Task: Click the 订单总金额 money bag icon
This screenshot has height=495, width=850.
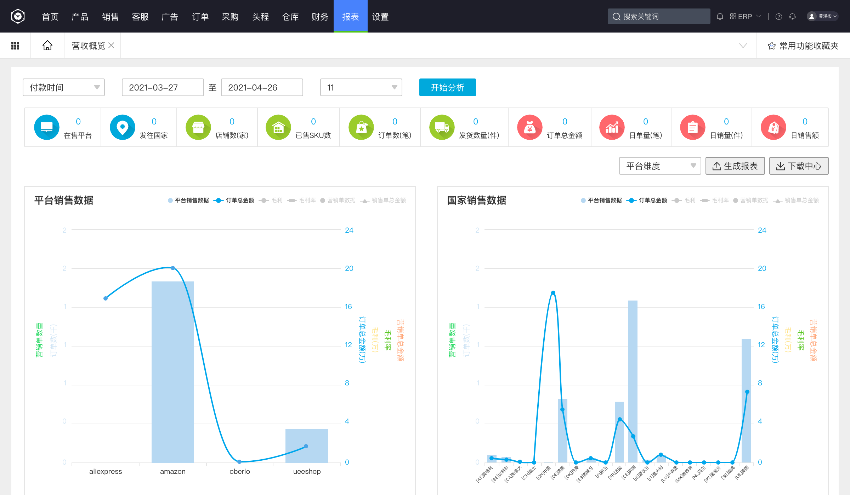Action: click(x=529, y=127)
